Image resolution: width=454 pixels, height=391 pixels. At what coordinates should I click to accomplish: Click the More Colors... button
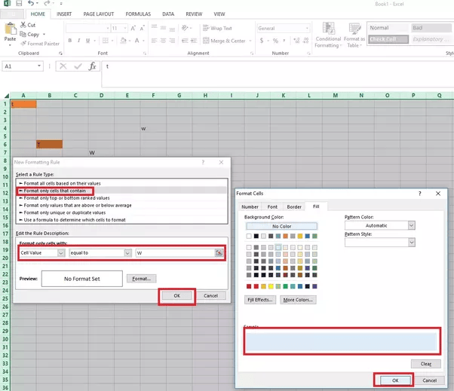[x=298, y=300]
